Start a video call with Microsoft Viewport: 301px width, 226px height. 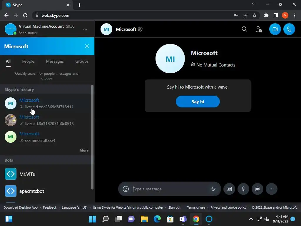[275, 29]
